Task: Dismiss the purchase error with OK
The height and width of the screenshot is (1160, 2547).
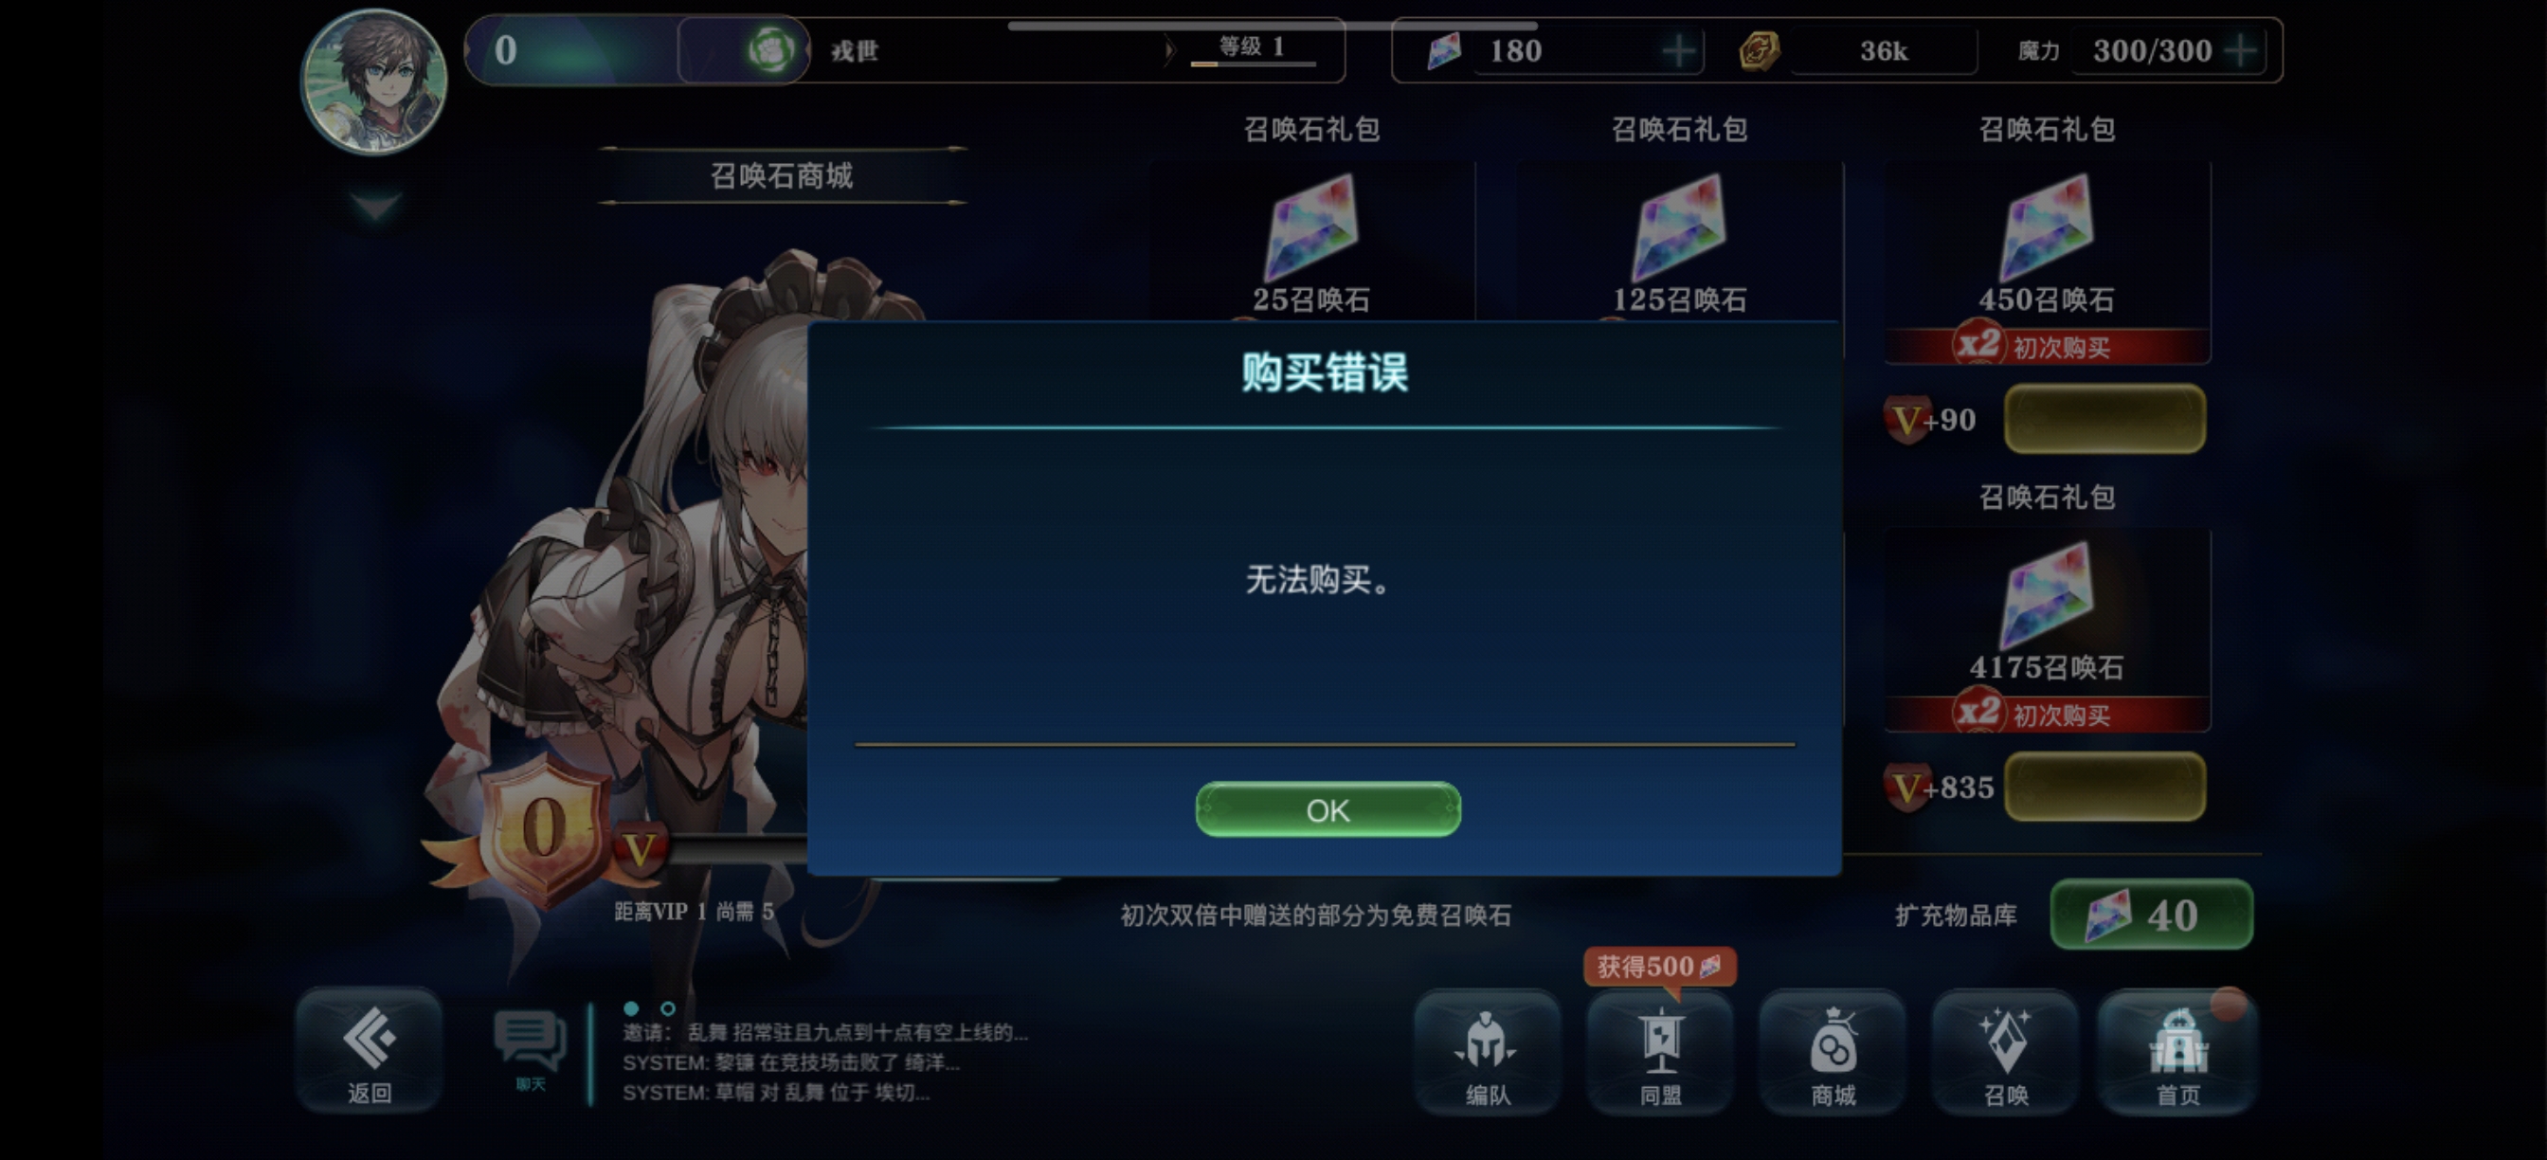Action: tap(1327, 810)
